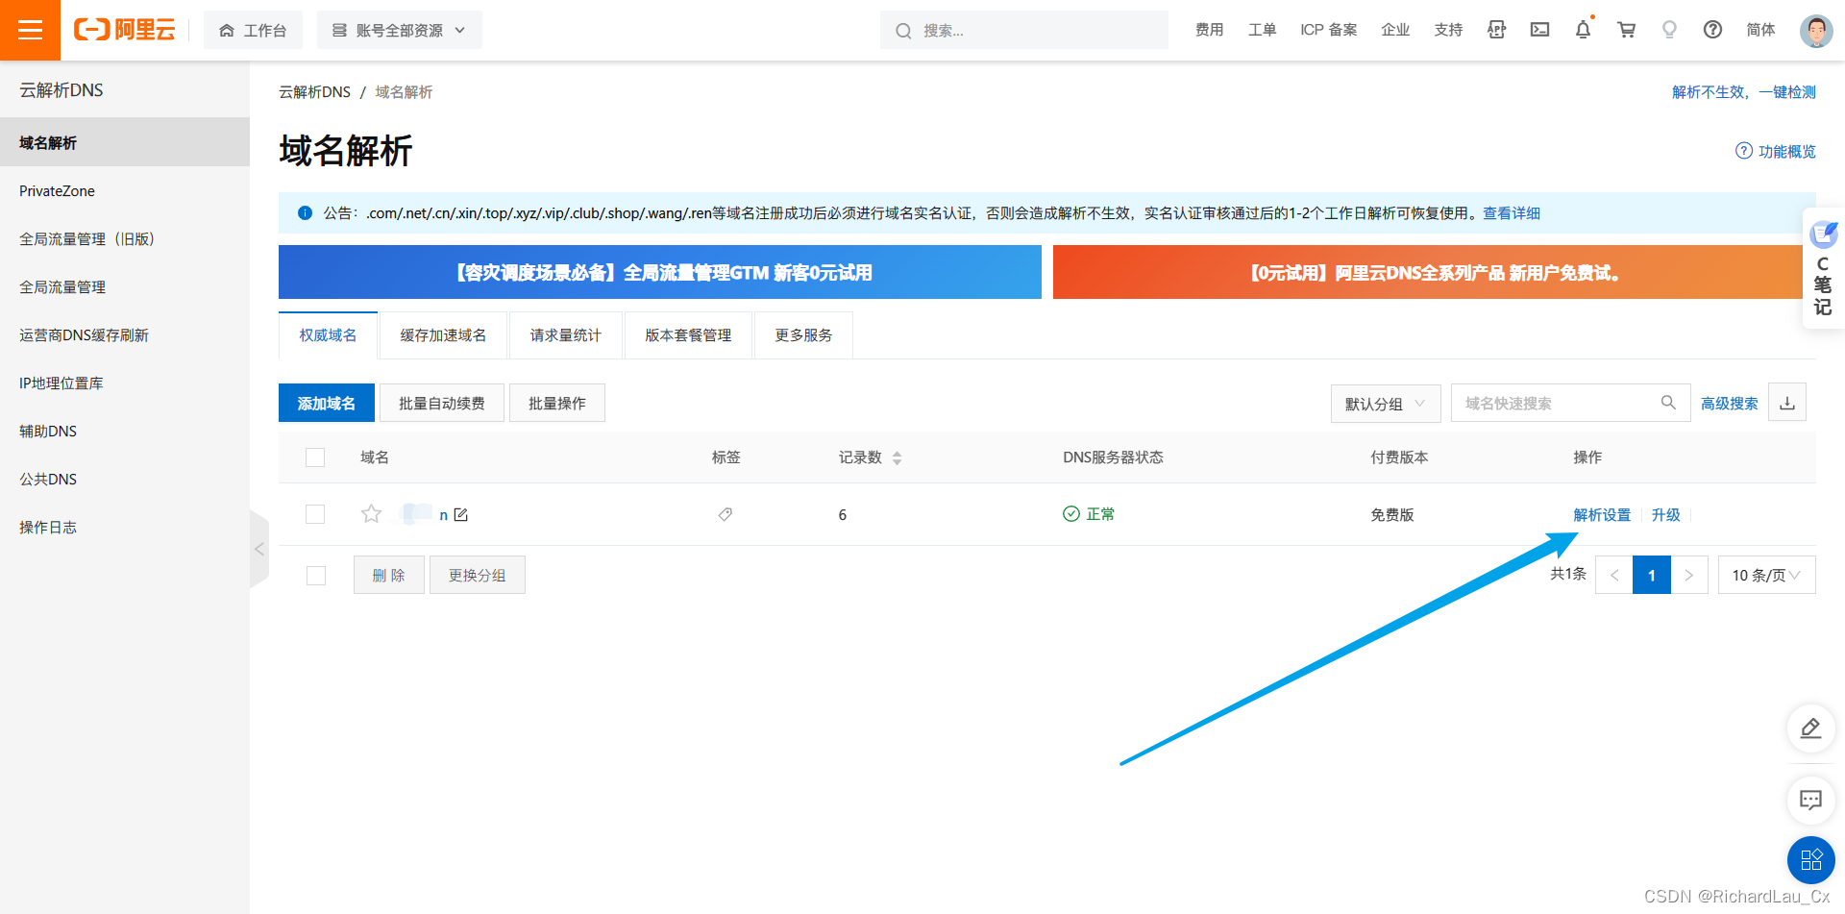The height and width of the screenshot is (914, 1845).
Task: Open the shopping cart icon
Action: [1626, 30]
